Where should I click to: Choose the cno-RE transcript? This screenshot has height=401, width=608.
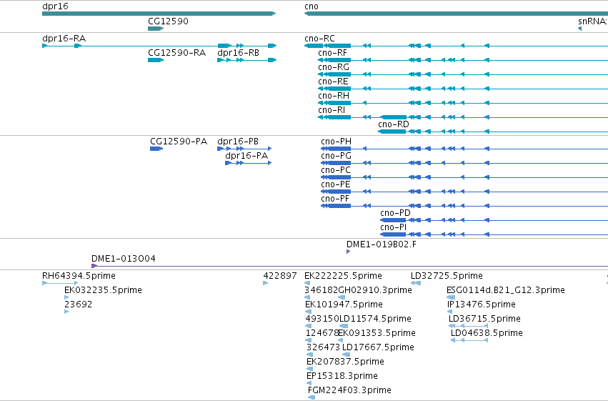[463, 89]
